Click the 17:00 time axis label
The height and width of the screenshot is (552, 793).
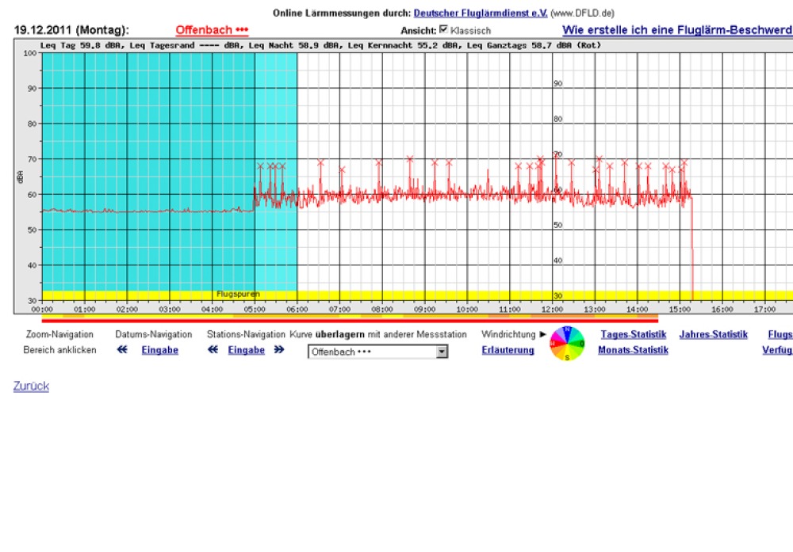pyautogui.click(x=764, y=309)
